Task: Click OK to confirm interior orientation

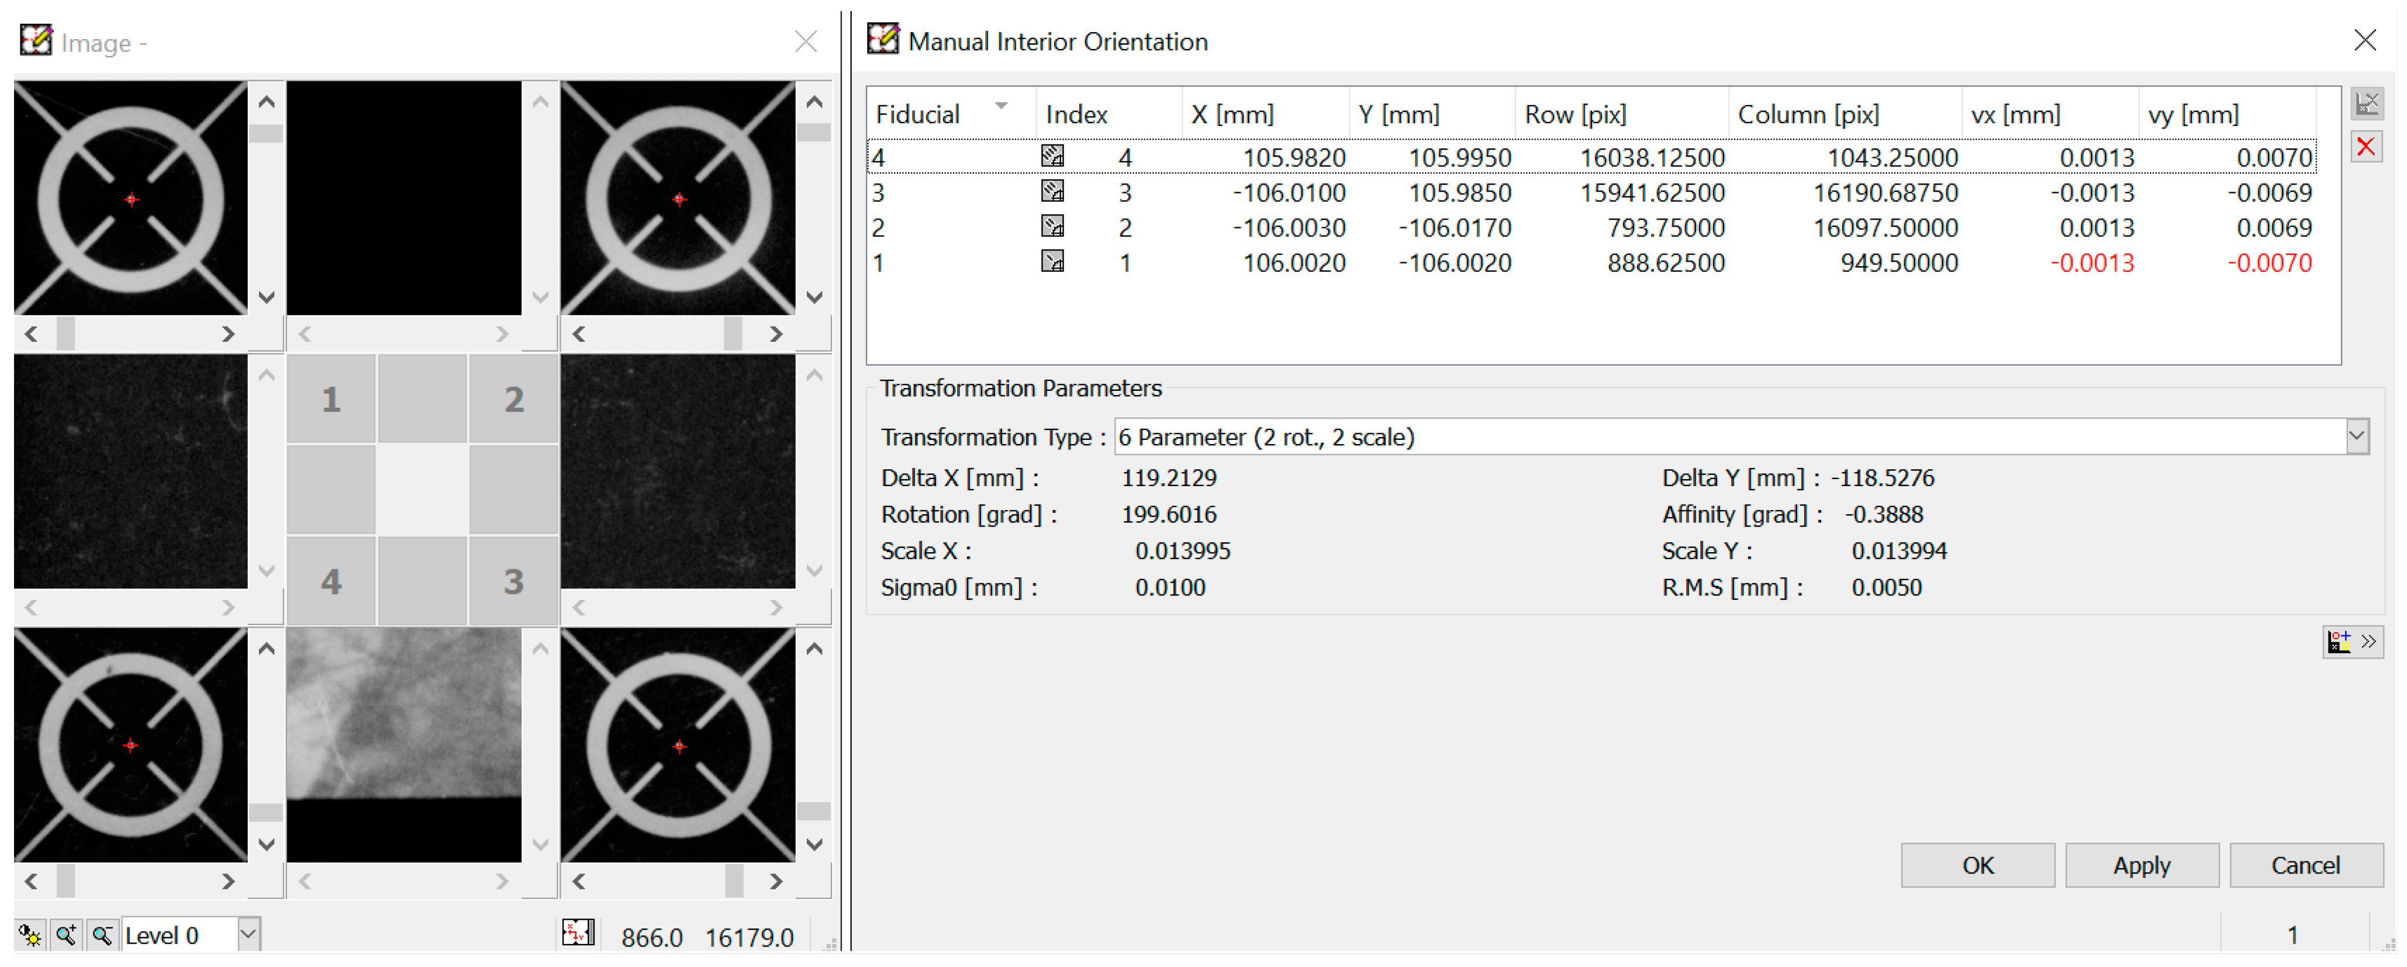Action: tap(1977, 865)
